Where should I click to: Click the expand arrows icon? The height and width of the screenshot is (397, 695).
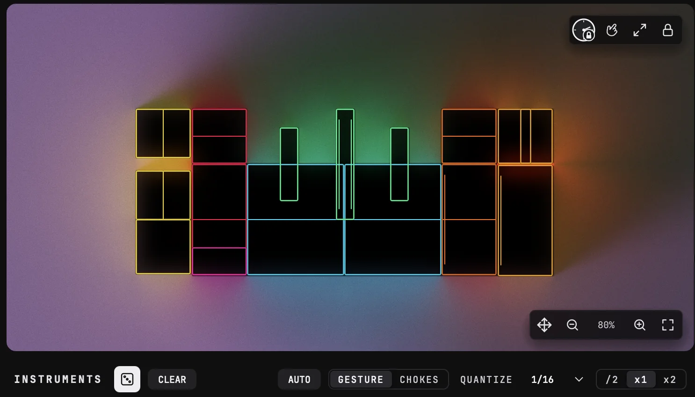[x=640, y=30]
